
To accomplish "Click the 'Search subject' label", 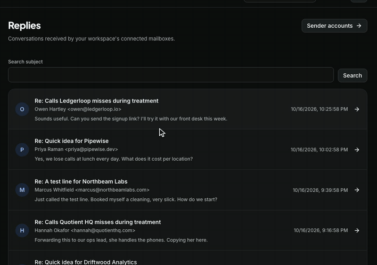I will click(25, 62).
